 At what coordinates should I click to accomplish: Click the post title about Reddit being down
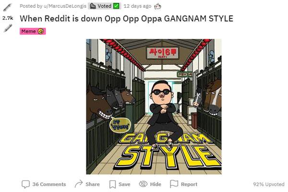127,19
